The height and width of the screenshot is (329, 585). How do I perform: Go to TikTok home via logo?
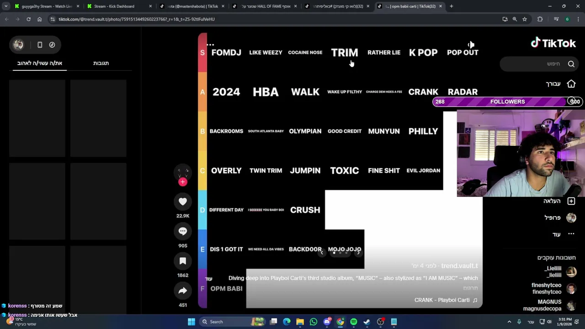tap(553, 43)
